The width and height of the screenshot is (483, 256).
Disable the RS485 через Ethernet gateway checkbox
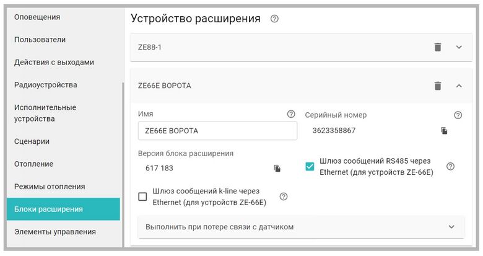point(310,166)
